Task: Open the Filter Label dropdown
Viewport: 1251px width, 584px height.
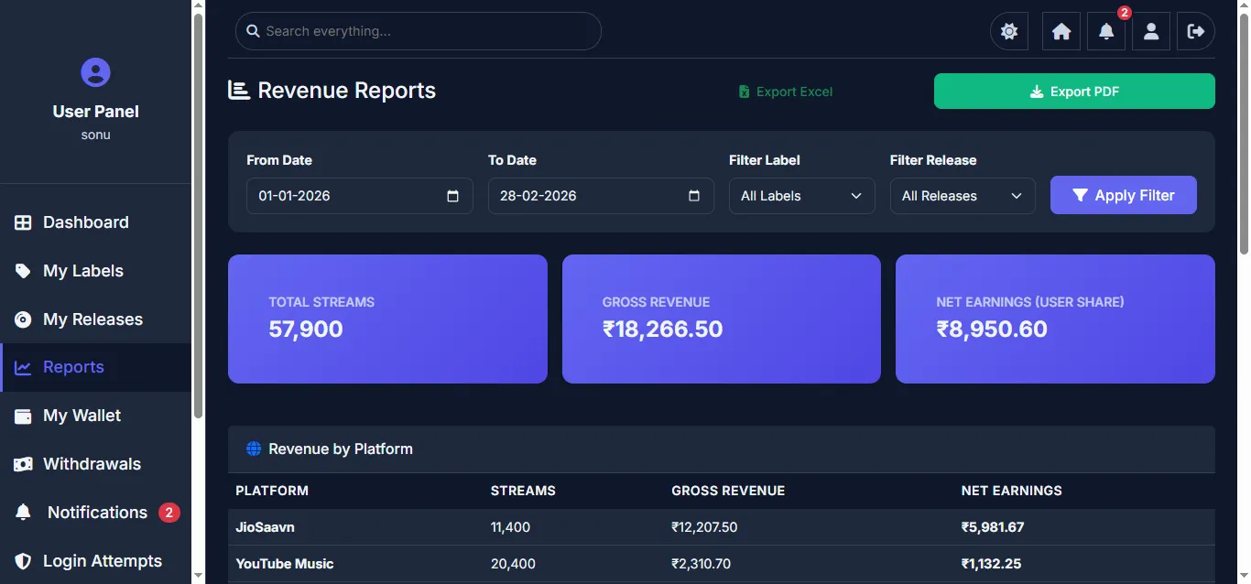Action: coord(802,196)
